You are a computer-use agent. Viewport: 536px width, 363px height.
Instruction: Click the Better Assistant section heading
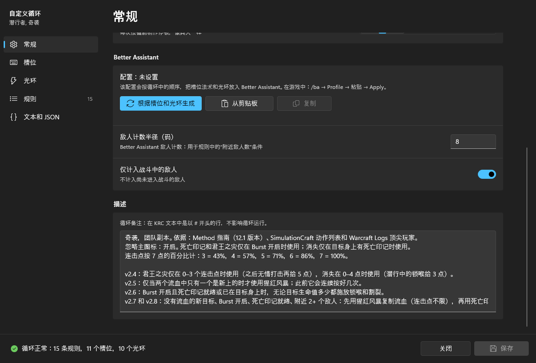(136, 57)
